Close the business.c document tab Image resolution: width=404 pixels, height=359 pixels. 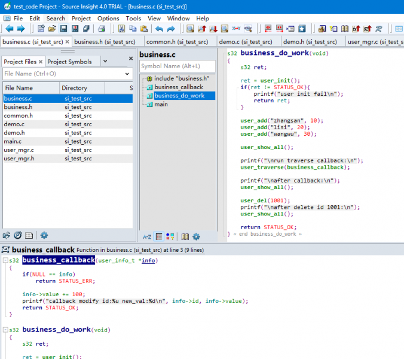click(68, 41)
